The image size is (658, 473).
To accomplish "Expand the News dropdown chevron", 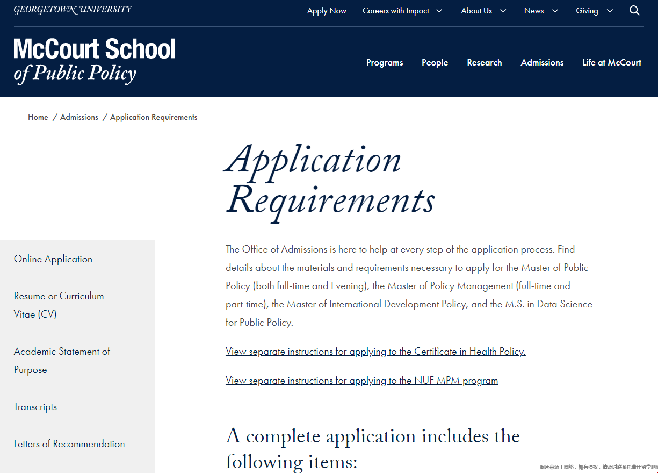I will (x=555, y=11).
